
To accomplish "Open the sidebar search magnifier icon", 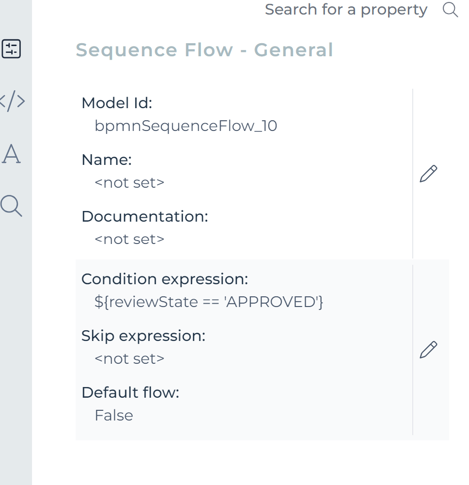I will (11, 206).
